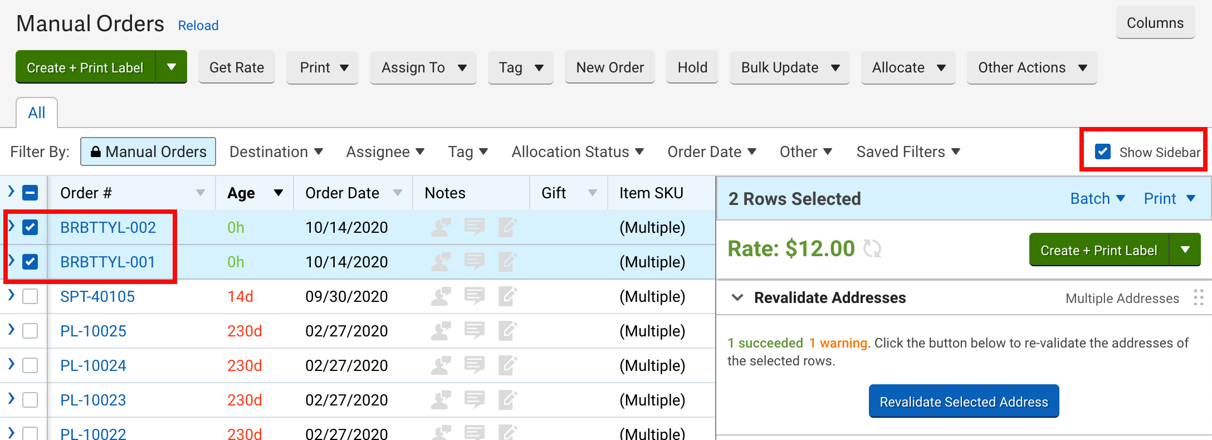Screen dimensions: 1212x440
Task: Switch to the All tab
Action: click(x=37, y=113)
